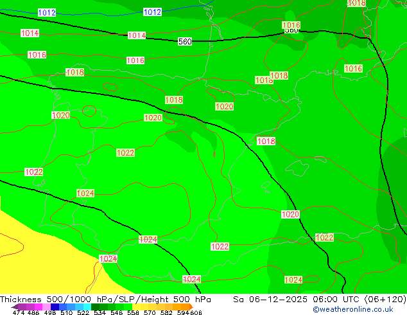
Task: Click the leftmost 1014 isobar label
Action: (30, 33)
